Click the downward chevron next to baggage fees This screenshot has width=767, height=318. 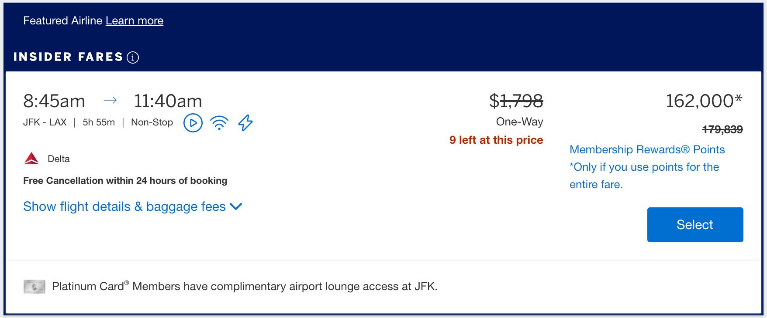[x=236, y=207]
